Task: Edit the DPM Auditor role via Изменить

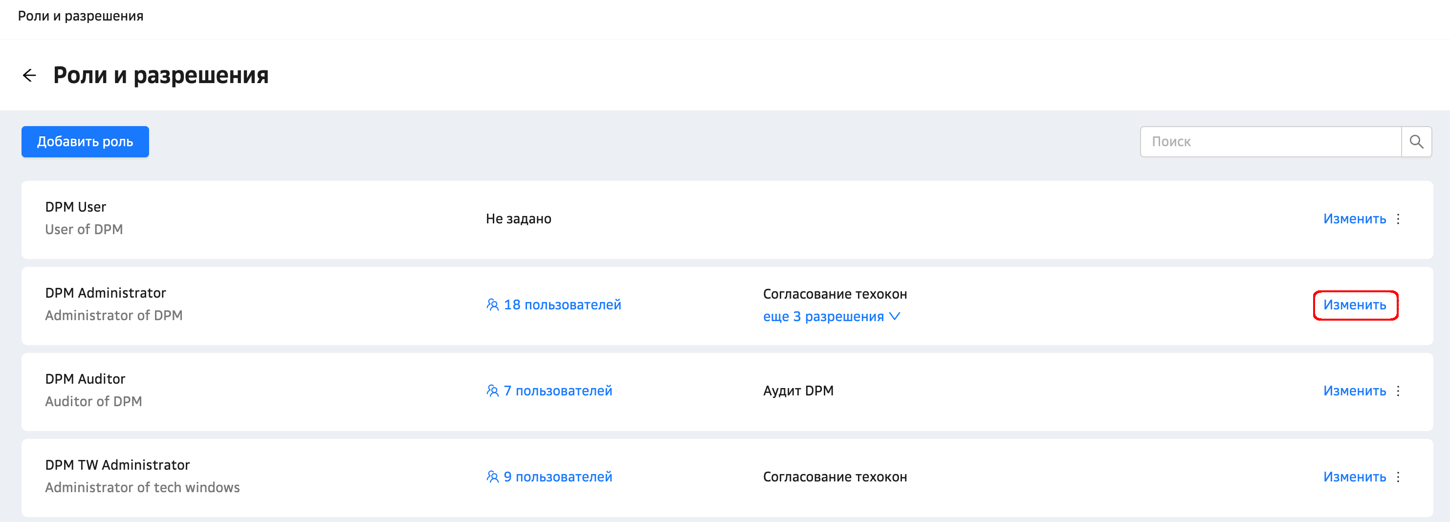Action: point(1354,391)
